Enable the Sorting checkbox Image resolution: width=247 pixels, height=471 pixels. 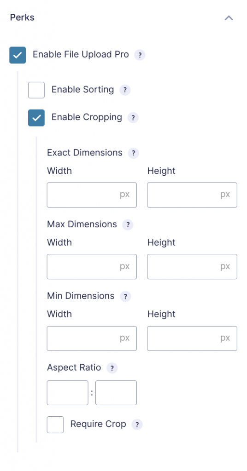(36, 90)
